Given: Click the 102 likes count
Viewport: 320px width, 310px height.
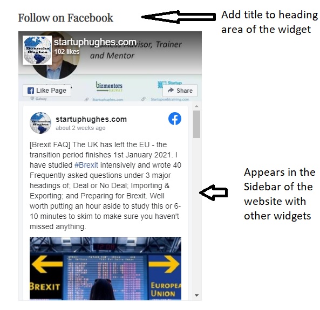Looking at the screenshot, I should coord(67,52).
